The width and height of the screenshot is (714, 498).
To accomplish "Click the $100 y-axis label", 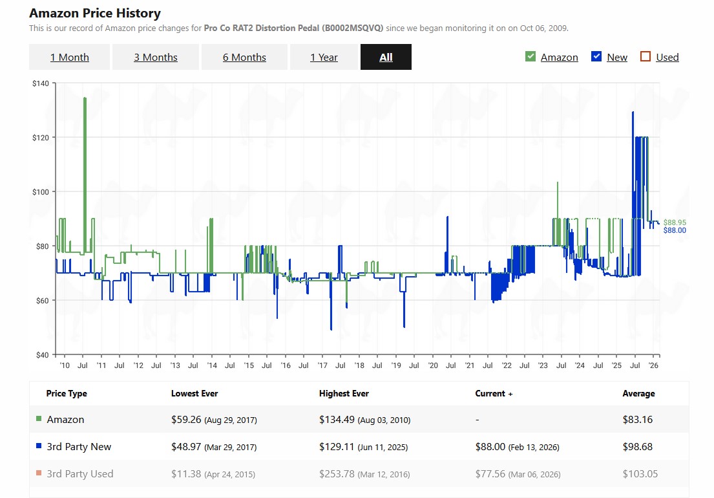I will tap(41, 192).
